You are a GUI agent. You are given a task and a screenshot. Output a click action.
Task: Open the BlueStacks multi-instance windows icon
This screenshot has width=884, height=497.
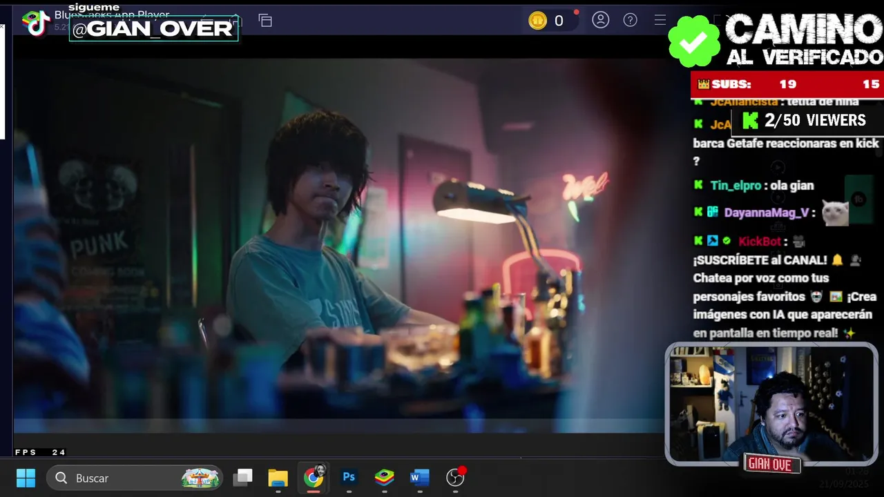click(265, 21)
